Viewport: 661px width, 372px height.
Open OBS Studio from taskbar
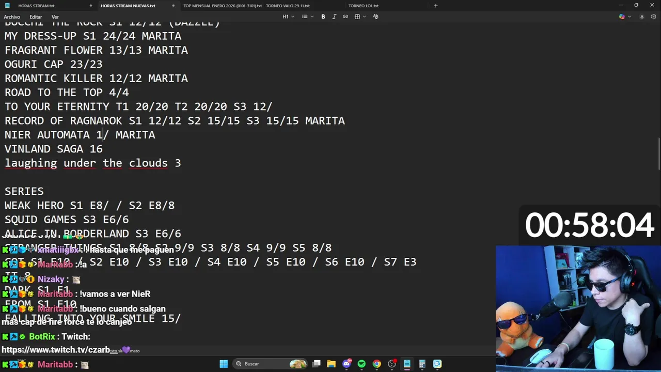(392, 364)
